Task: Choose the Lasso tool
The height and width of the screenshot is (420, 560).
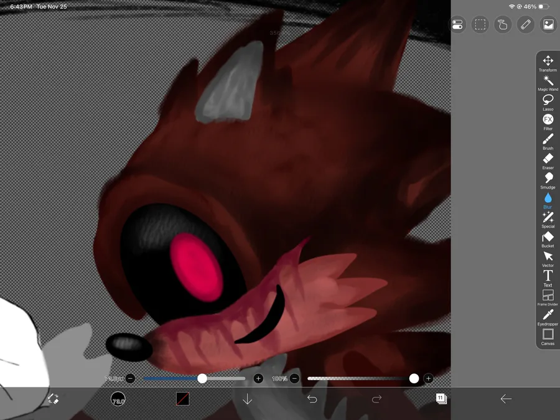Action: tap(548, 103)
